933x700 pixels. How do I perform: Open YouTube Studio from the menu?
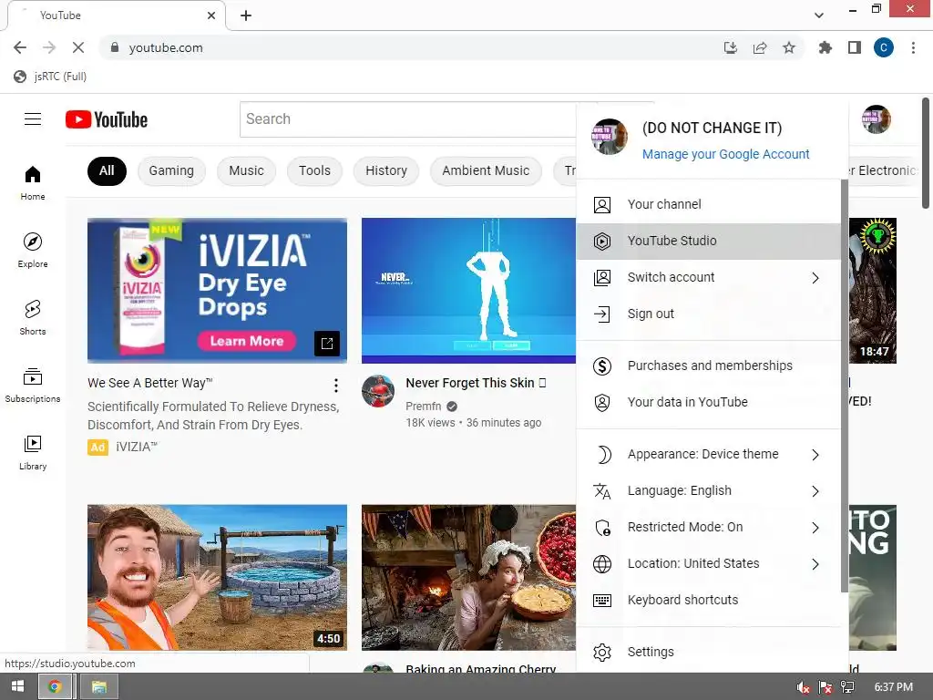708,241
